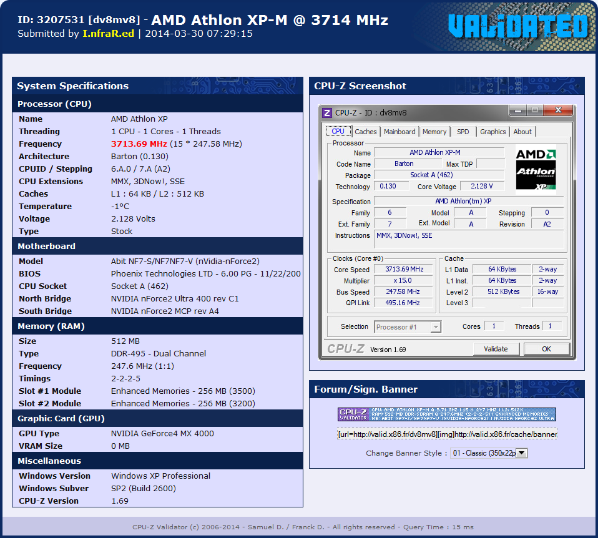The height and width of the screenshot is (538, 598).
Task: Click the memory Timings 2-2-2-5 value
Action: click(x=125, y=379)
